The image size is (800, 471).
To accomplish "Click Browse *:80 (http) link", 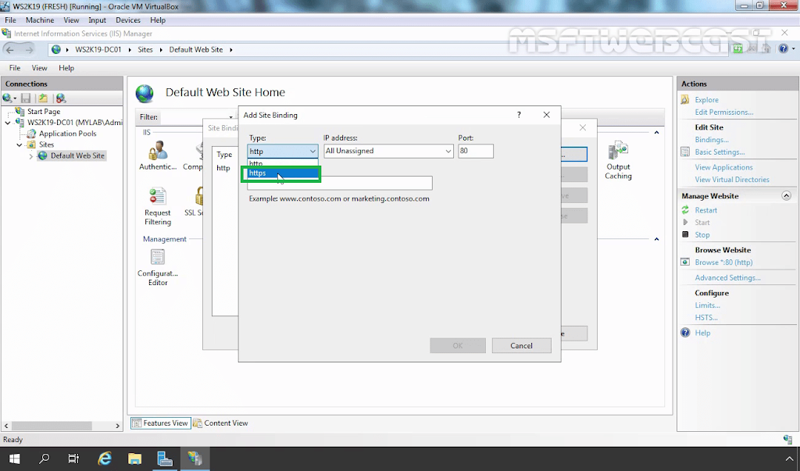I will click(x=723, y=262).
